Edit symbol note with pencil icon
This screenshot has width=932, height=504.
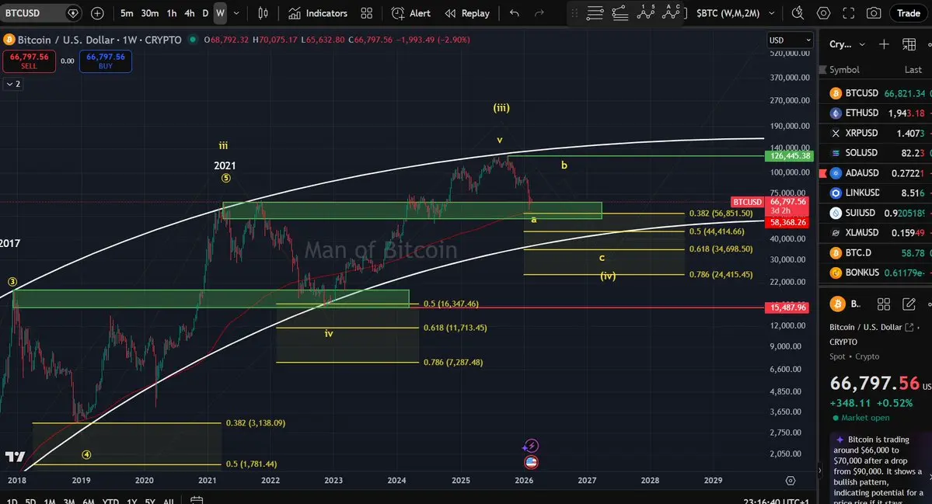point(909,304)
